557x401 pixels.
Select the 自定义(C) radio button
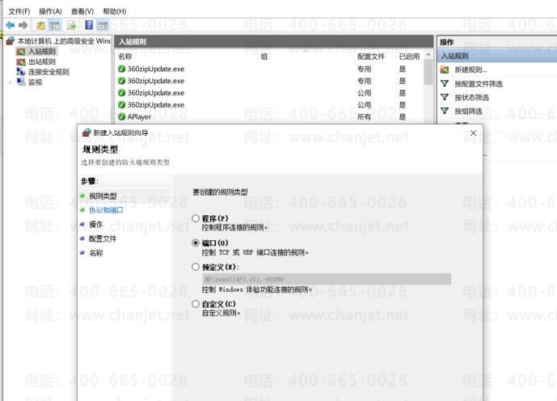[196, 303]
